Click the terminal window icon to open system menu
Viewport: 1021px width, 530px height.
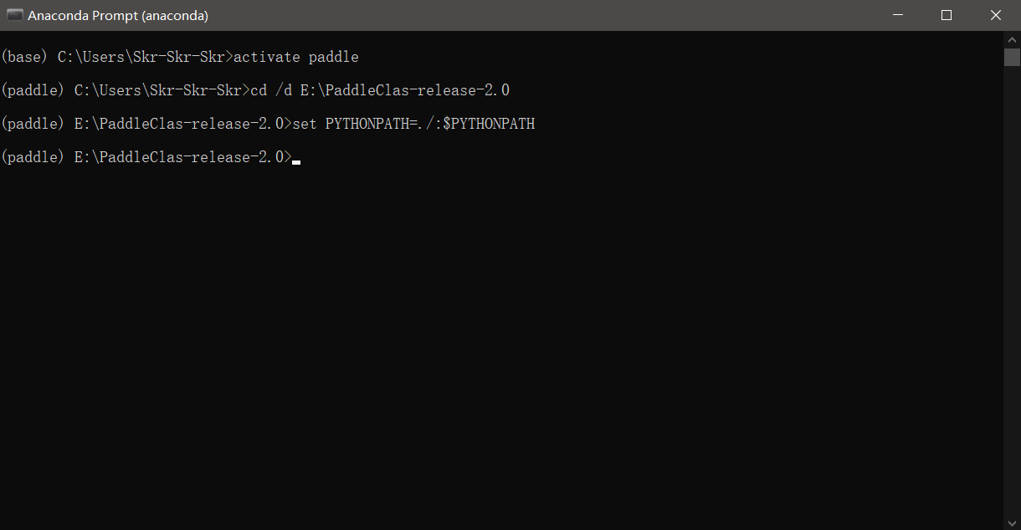click(14, 15)
